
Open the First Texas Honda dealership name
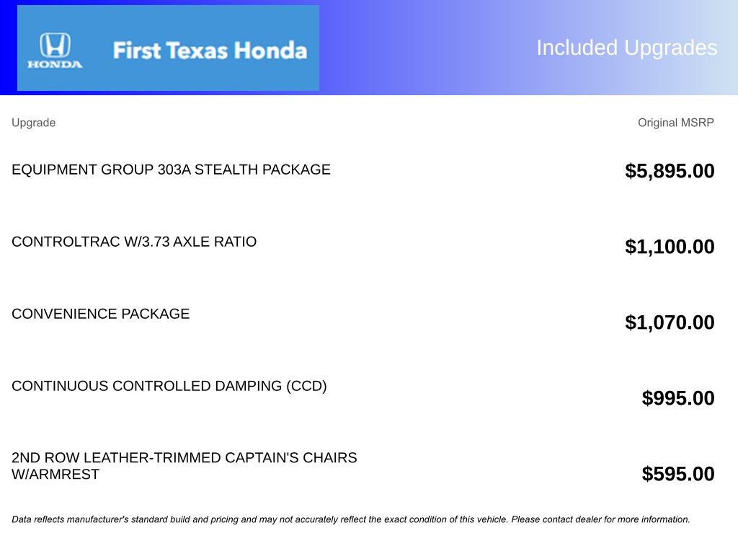click(210, 50)
